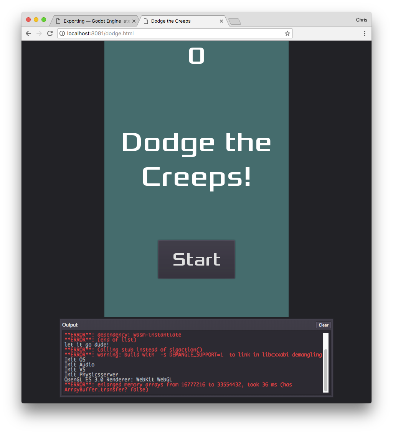Open a new browser tab
The height and width of the screenshot is (434, 393).
[x=234, y=21]
